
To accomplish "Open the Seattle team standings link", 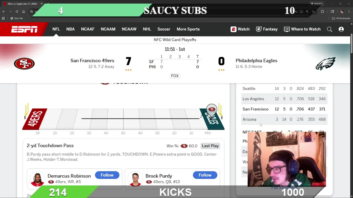I will click(x=249, y=89).
